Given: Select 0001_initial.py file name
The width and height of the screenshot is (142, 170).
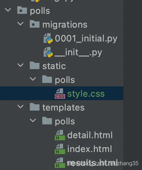Looking at the screenshot, I should (x=86, y=39).
